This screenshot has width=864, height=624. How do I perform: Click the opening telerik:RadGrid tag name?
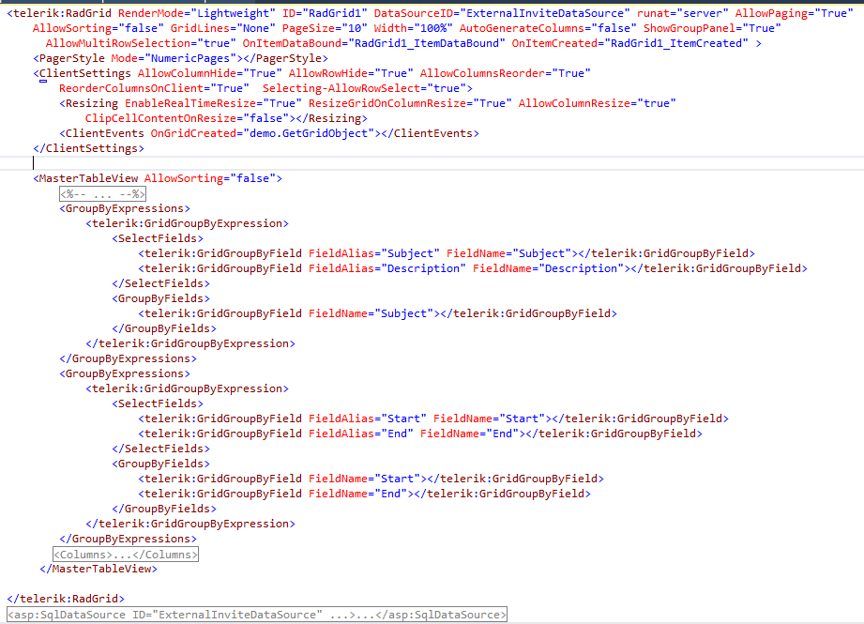pos(62,13)
